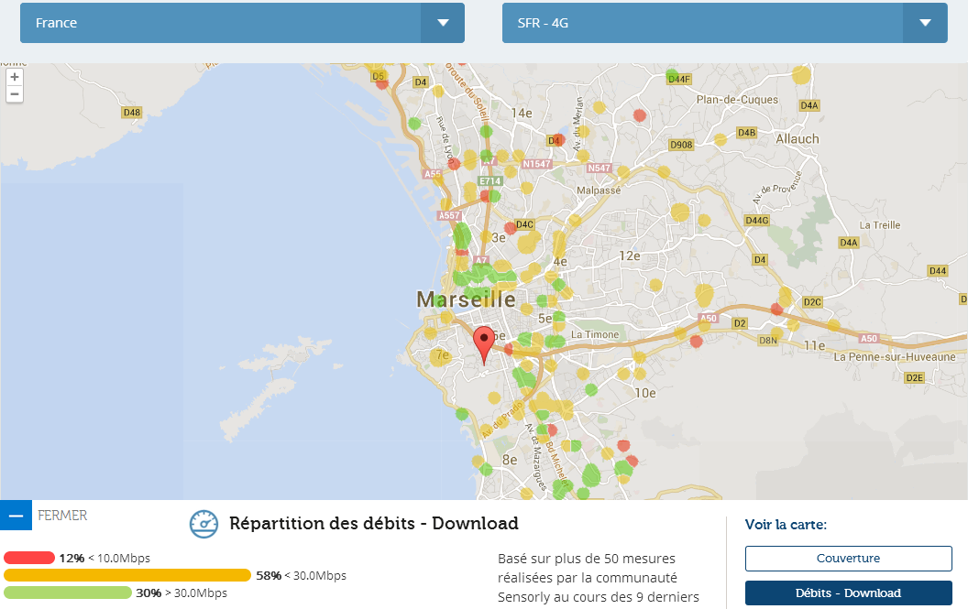The width and height of the screenshot is (979, 609).
Task: Click the speedometer gauge icon
Action: pos(204,524)
